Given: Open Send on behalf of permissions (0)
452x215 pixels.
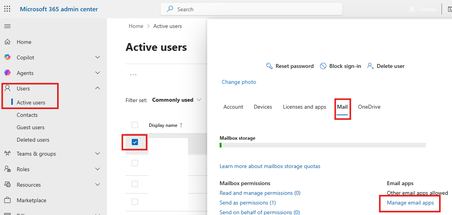Looking at the screenshot, I should point(260,212).
